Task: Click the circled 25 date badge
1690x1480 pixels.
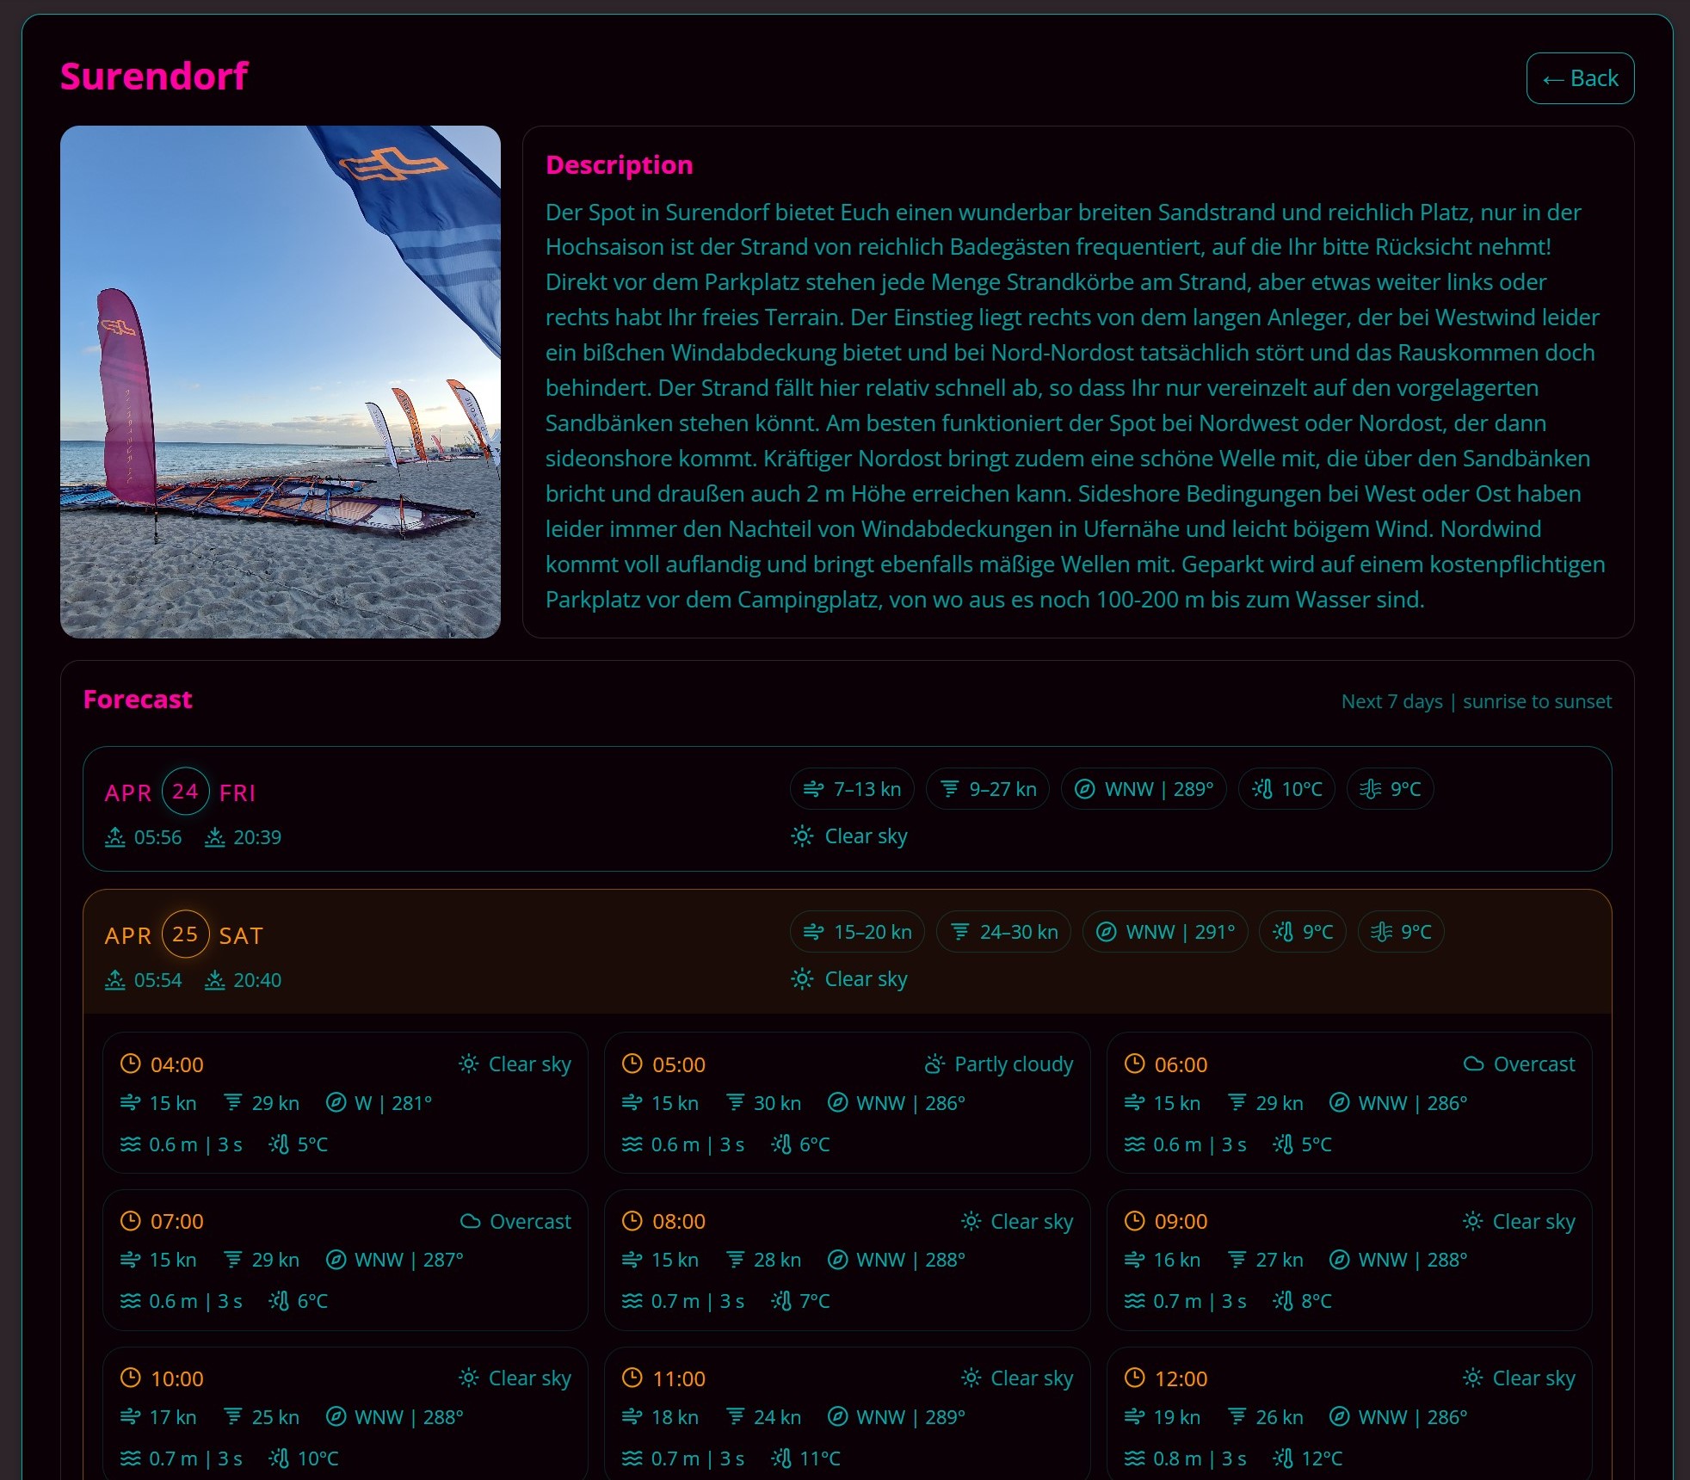Action: point(185,934)
